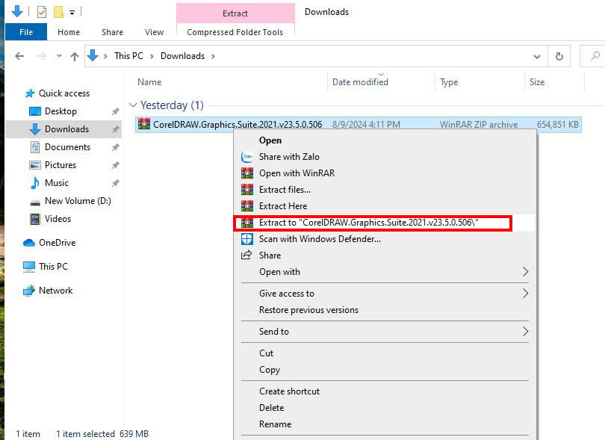Image resolution: width=605 pixels, height=440 pixels.
Task: Expand the Give access to submenu
Action: click(x=385, y=294)
